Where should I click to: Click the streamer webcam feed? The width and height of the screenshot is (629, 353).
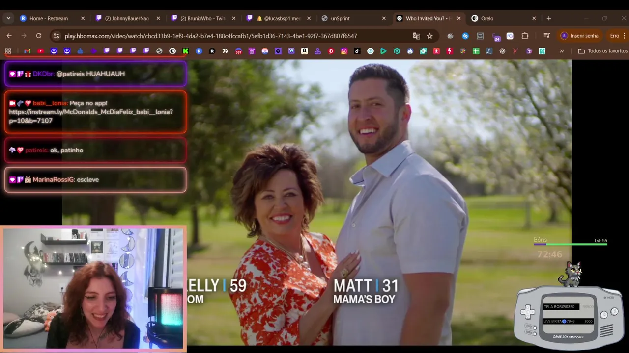tap(93, 288)
